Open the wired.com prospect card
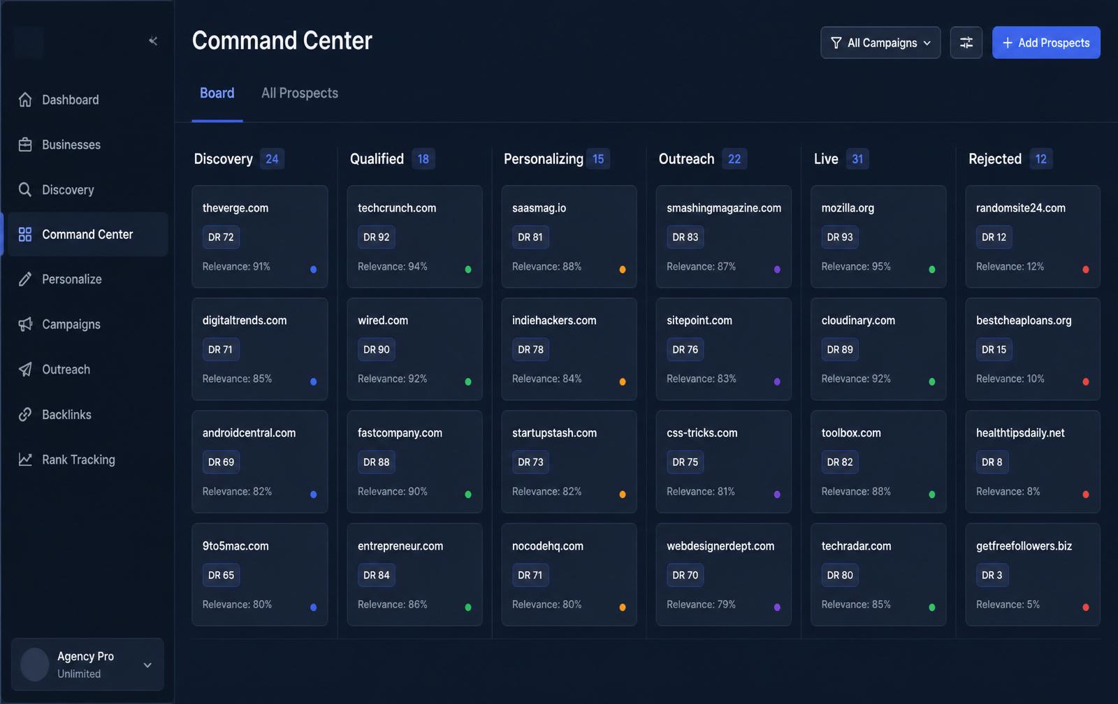The image size is (1118, 704). click(415, 349)
